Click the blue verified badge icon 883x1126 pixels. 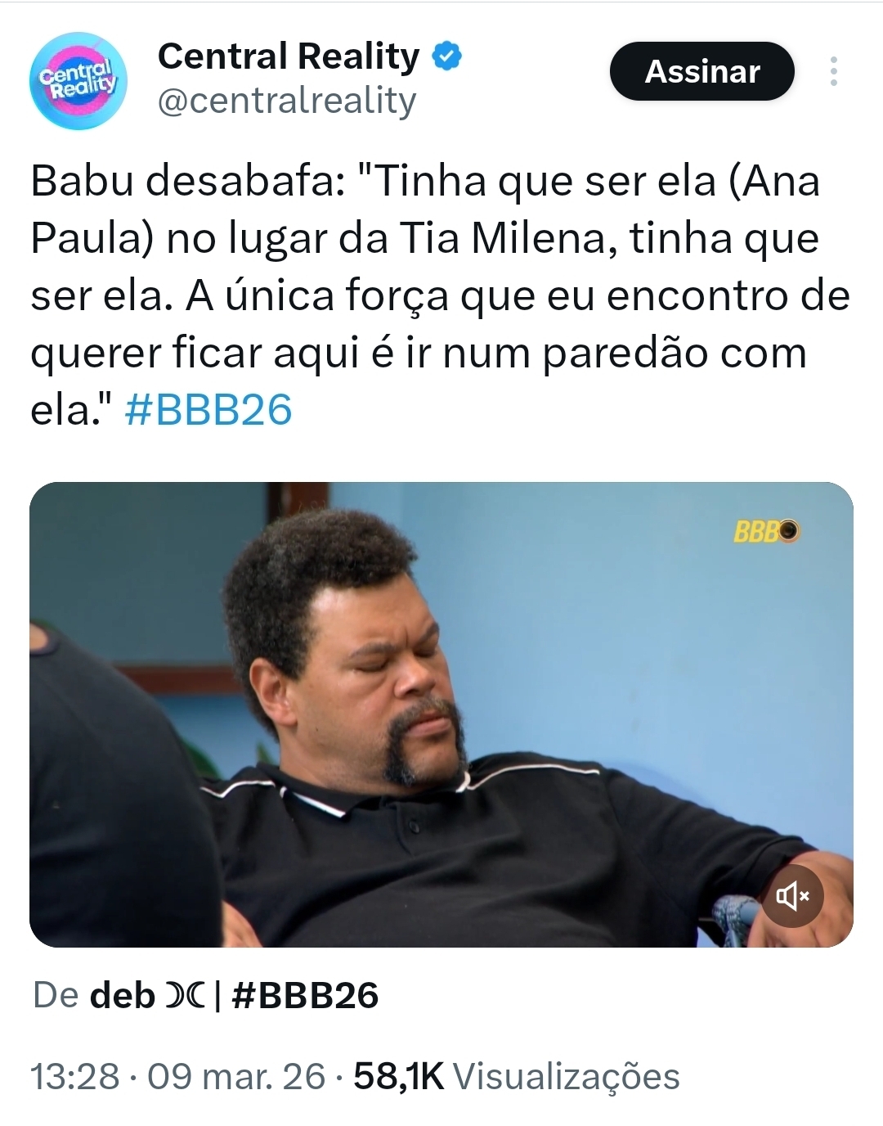[x=447, y=56]
